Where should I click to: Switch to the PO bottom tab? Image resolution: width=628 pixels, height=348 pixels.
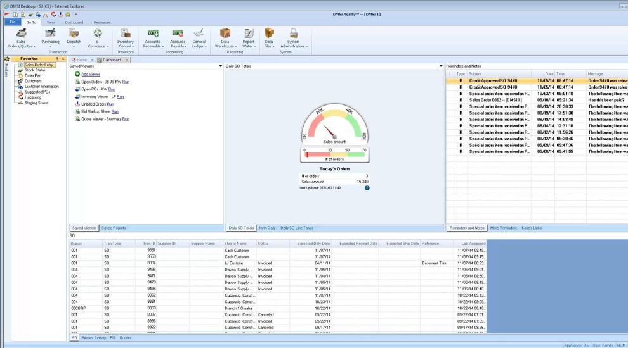[112, 338]
